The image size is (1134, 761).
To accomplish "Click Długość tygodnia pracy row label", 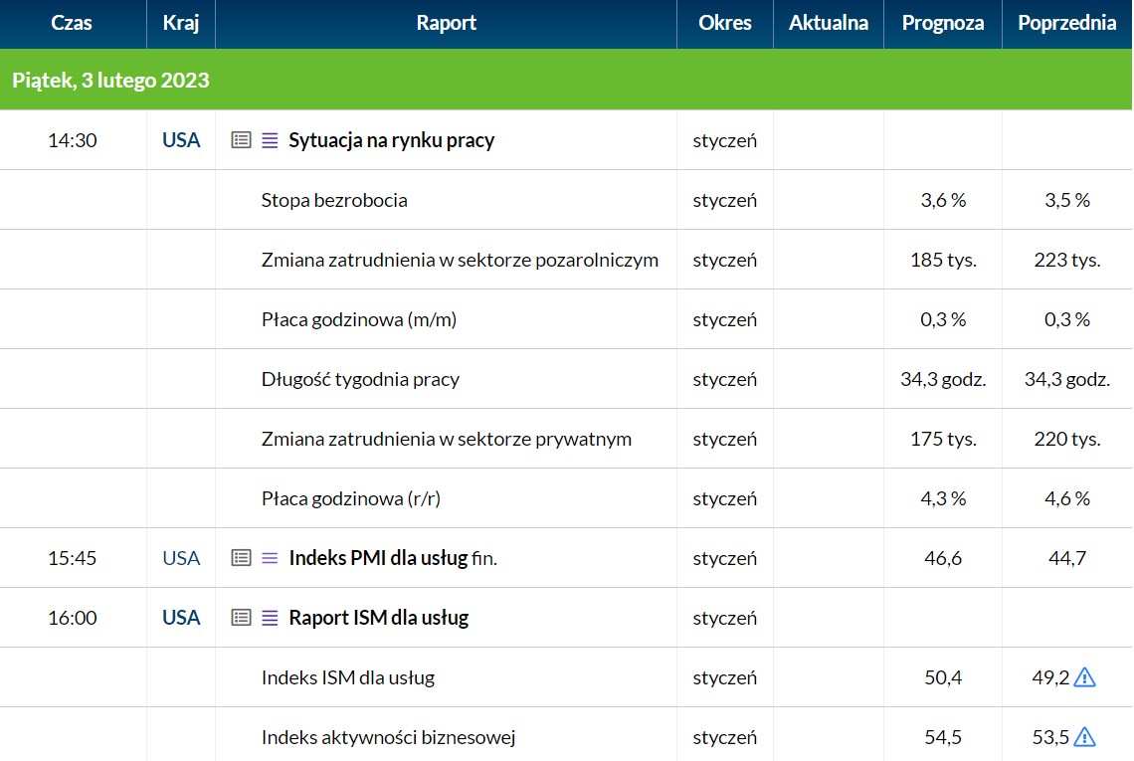I will coord(360,379).
